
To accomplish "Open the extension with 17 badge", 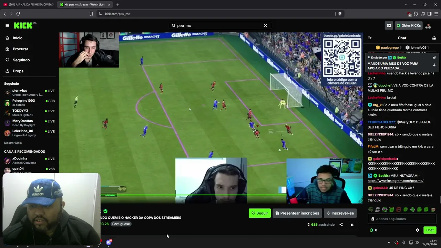I will (x=409, y=14).
